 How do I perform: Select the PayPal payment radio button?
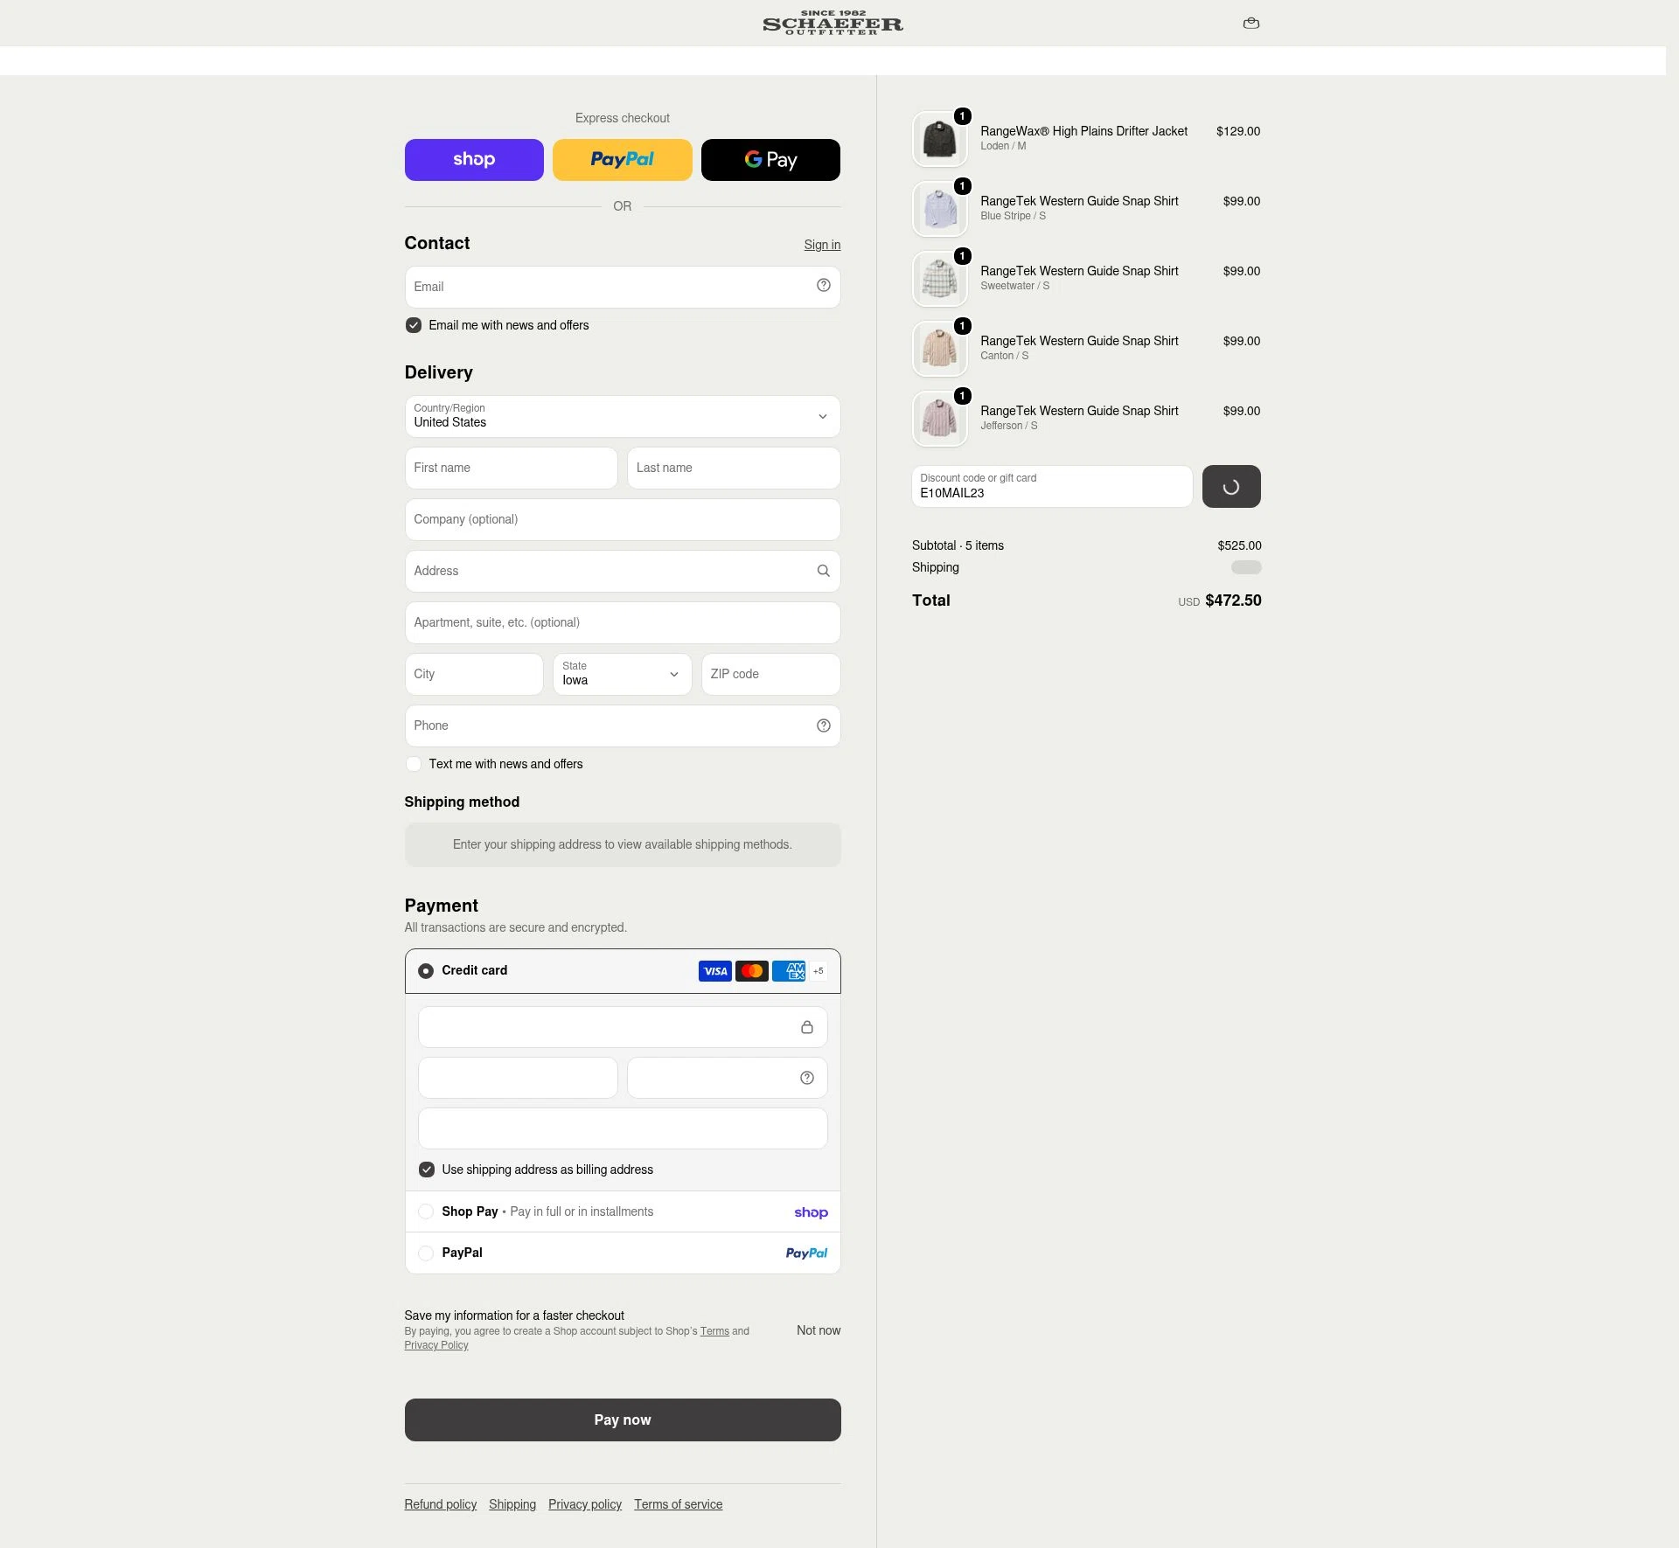426,1253
